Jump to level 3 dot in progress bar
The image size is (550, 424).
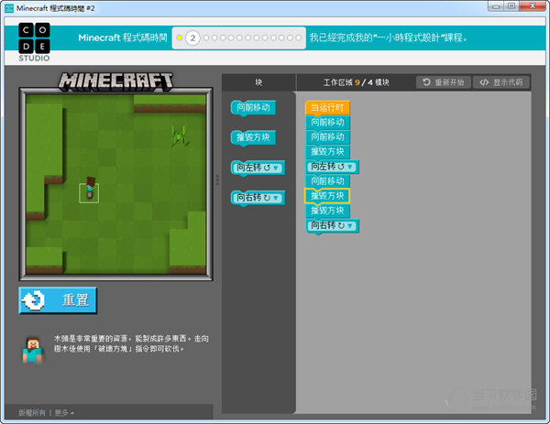[x=206, y=38]
